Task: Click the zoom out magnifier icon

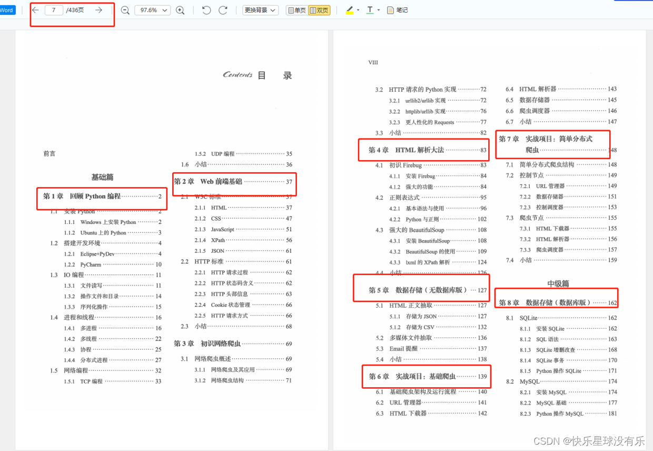Action: (125, 10)
